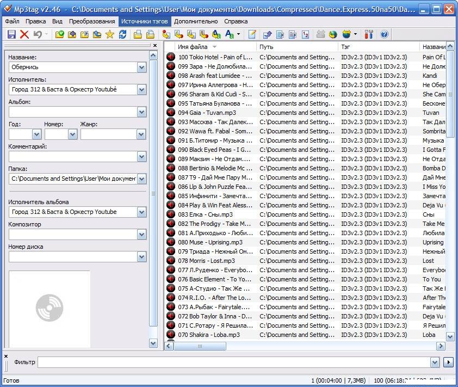Click the Tag to Tag converter icon
This screenshot has height=387, width=458.
(216, 34)
